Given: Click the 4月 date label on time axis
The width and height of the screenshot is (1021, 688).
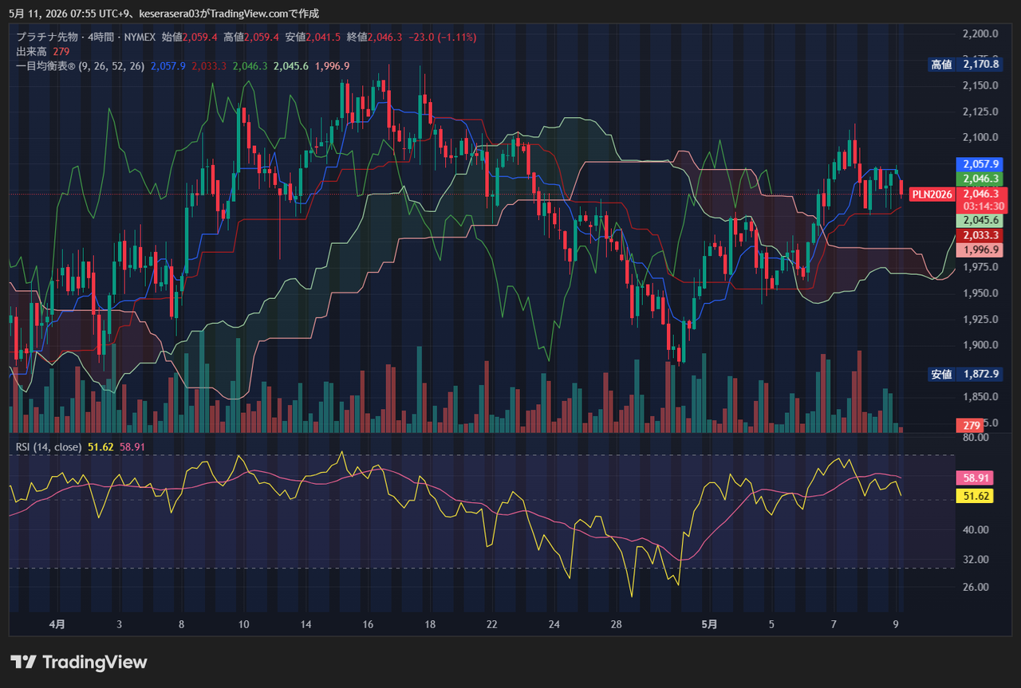Looking at the screenshot, I should 57,624.
